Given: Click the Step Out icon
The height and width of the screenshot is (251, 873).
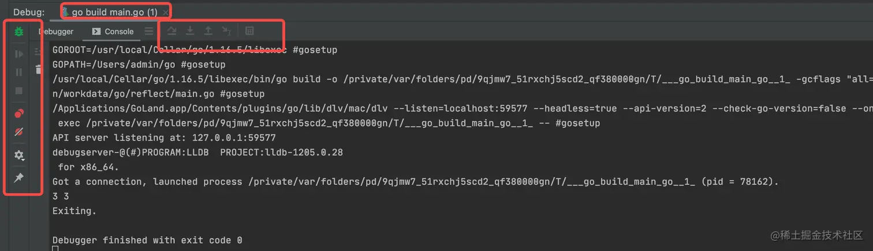Looking at the screenshot, I should pyautogui.click(x=208, y=31).
